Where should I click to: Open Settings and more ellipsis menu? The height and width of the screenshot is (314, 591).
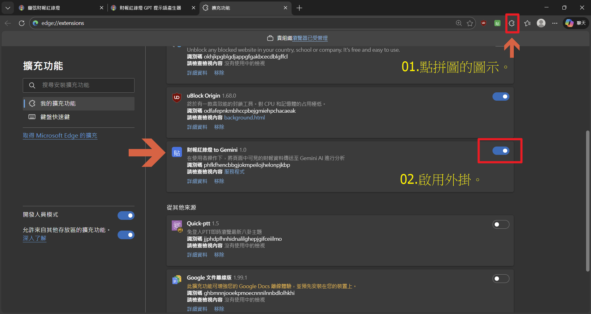(555, 23)
